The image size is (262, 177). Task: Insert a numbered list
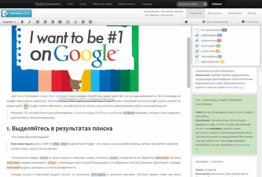[x=76, y=21]
